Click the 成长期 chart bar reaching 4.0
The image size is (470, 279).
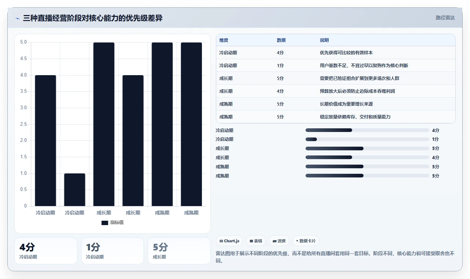[x=133, y=140]
